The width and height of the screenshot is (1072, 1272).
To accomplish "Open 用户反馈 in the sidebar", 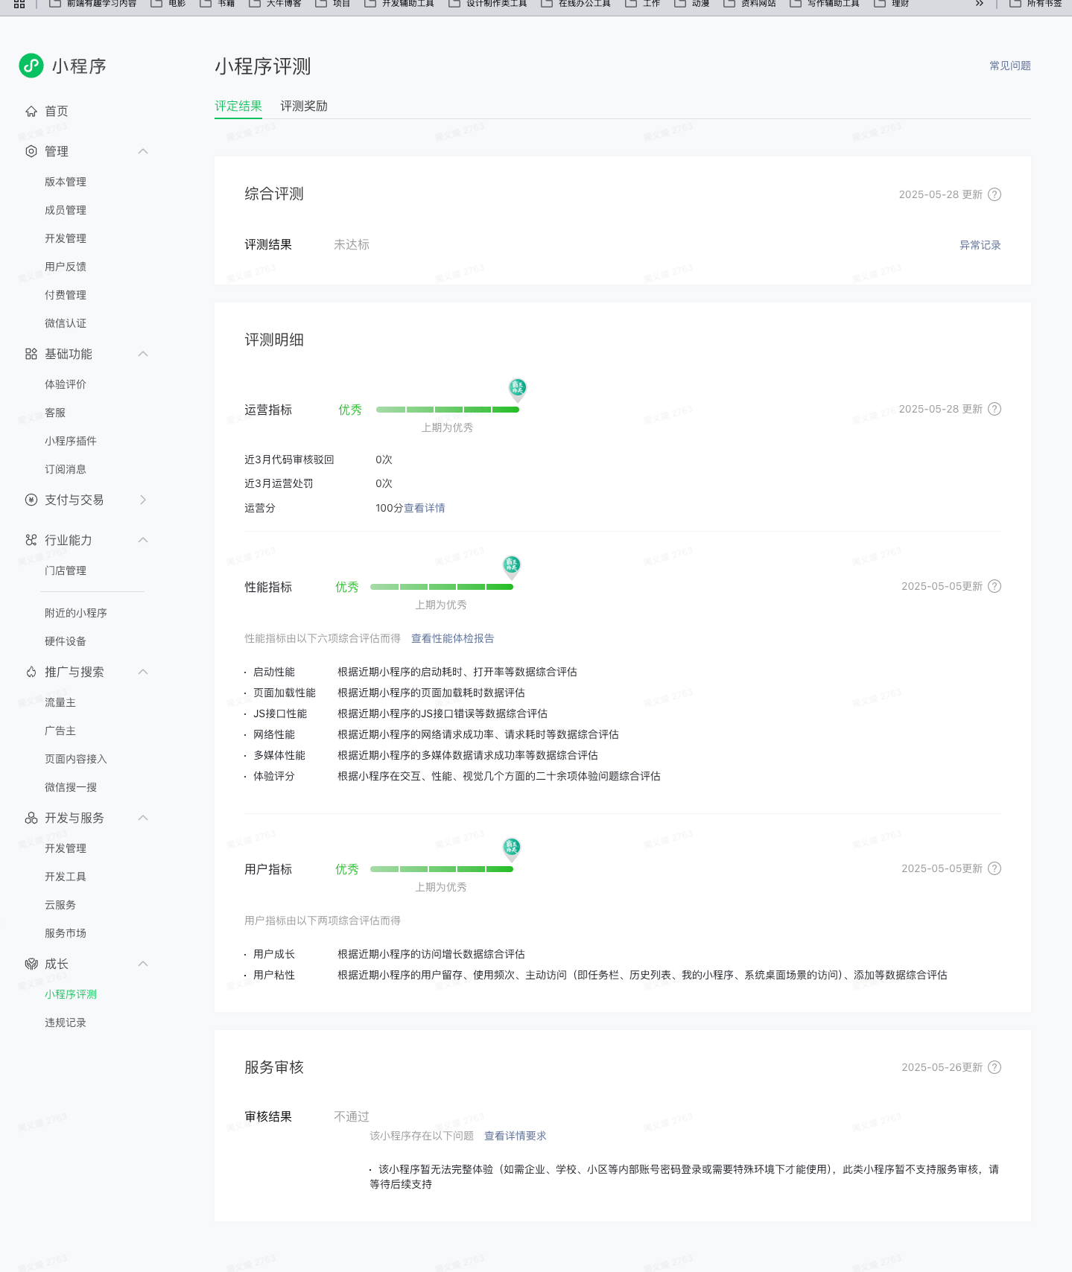I will coord(66,267).
